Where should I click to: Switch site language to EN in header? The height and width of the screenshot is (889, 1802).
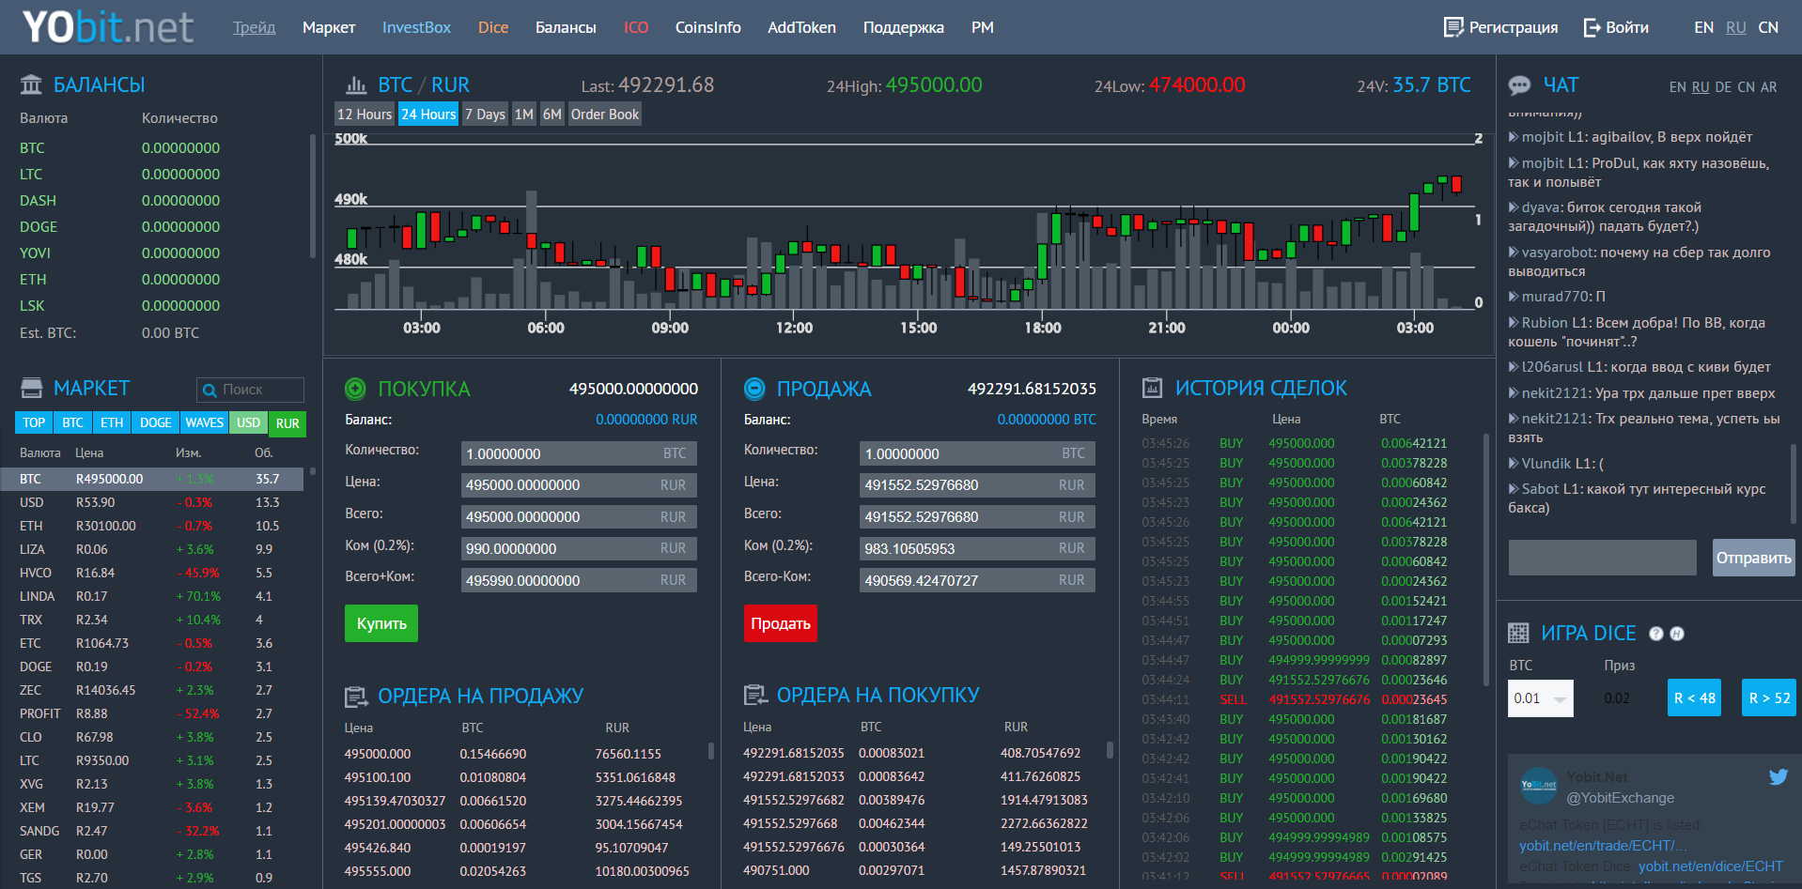[x=1703, y=27]
